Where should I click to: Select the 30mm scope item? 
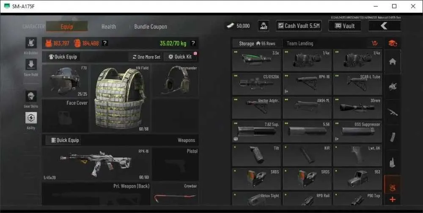pyautogui.click(x=358, y=108)
